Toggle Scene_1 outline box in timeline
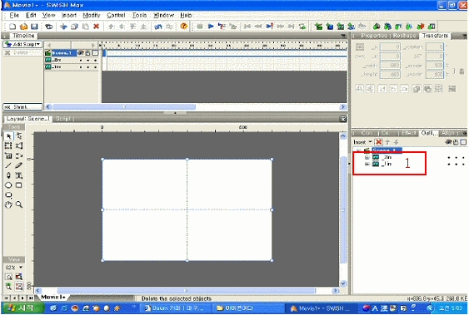Image resolution: width=469 pixels, height=315 pixels. 95,53
